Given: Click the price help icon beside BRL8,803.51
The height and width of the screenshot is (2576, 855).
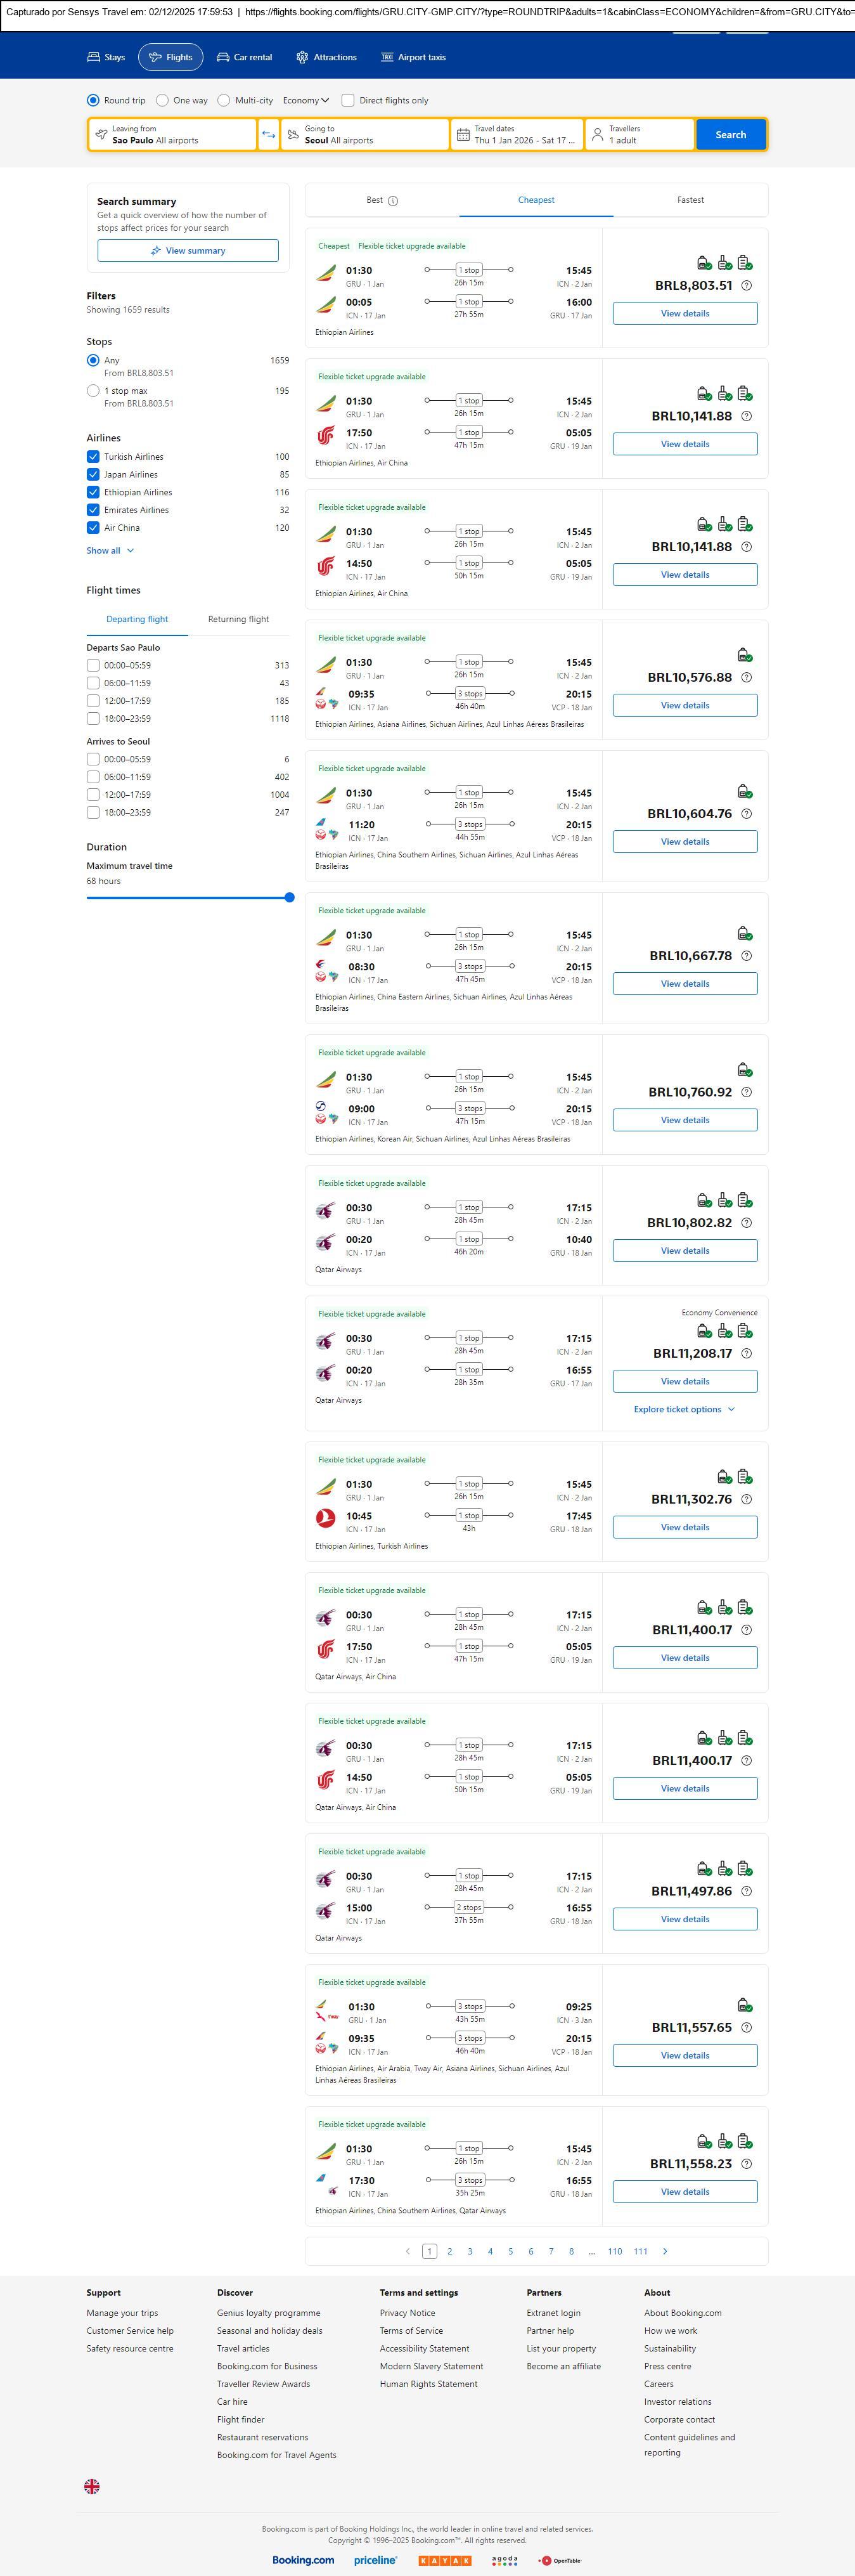Looking at the screenshot, I should click(746, 286).
